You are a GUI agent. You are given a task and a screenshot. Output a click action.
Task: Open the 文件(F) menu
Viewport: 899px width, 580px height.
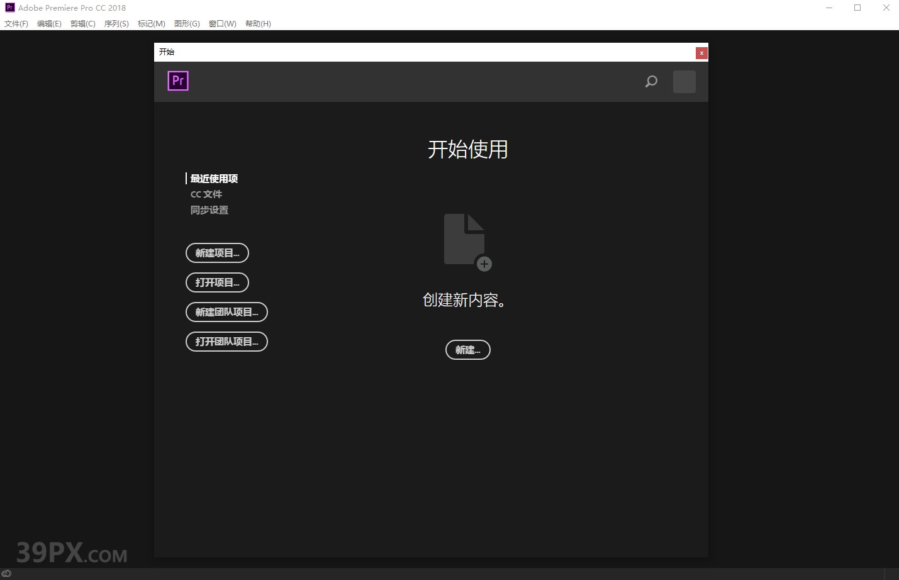click(x=16, y=23)
